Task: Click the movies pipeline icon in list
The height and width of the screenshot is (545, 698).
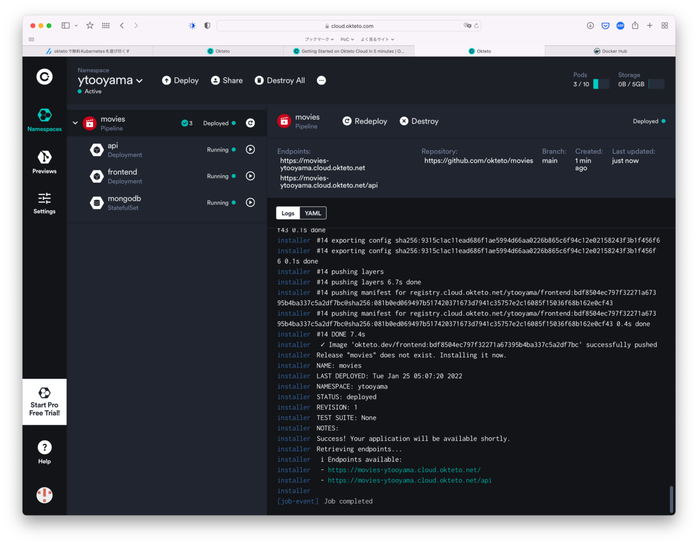Action: coord(90,123)
